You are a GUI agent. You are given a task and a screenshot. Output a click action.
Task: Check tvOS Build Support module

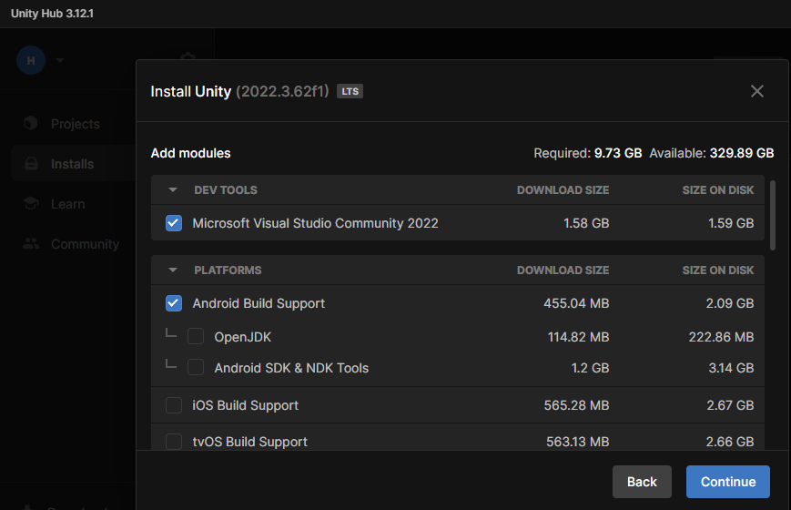[174, 442]
